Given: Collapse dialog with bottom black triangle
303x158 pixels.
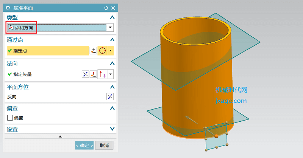Looking at the screenshot, I should point(60,136).
